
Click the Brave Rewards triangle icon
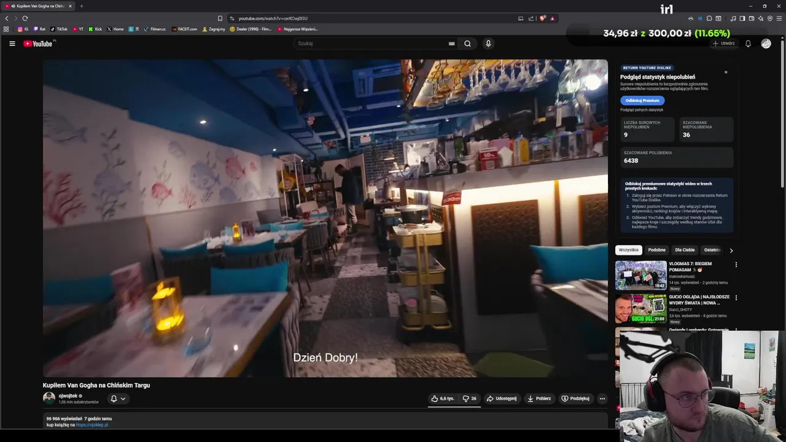pyautogui.click(x=553, y=18)
